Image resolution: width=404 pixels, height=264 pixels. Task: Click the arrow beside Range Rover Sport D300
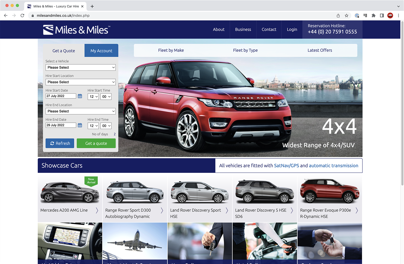click(x=162, y=210)
